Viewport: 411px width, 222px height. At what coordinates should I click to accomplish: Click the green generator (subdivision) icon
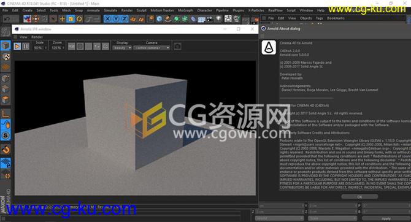[177, 18]
